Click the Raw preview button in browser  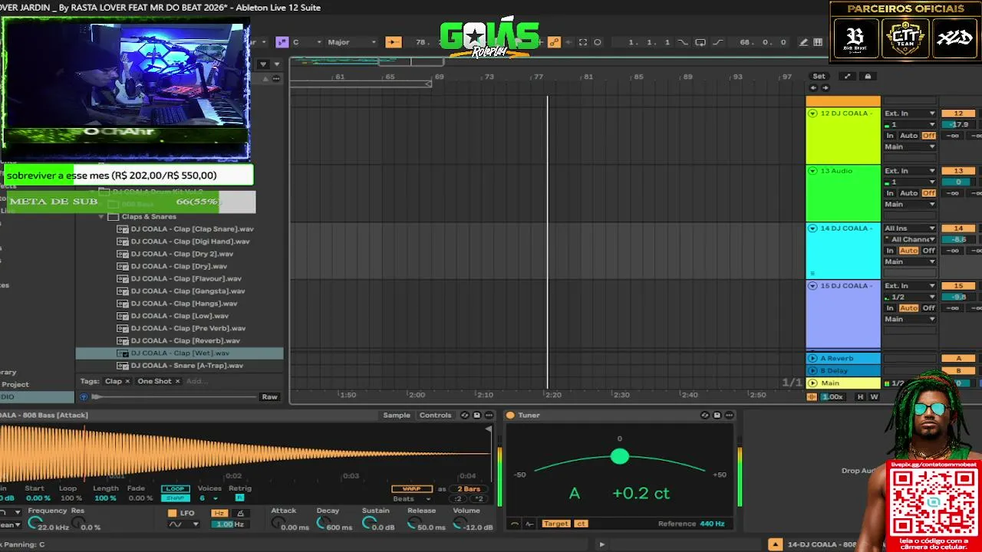click(269, 396)
